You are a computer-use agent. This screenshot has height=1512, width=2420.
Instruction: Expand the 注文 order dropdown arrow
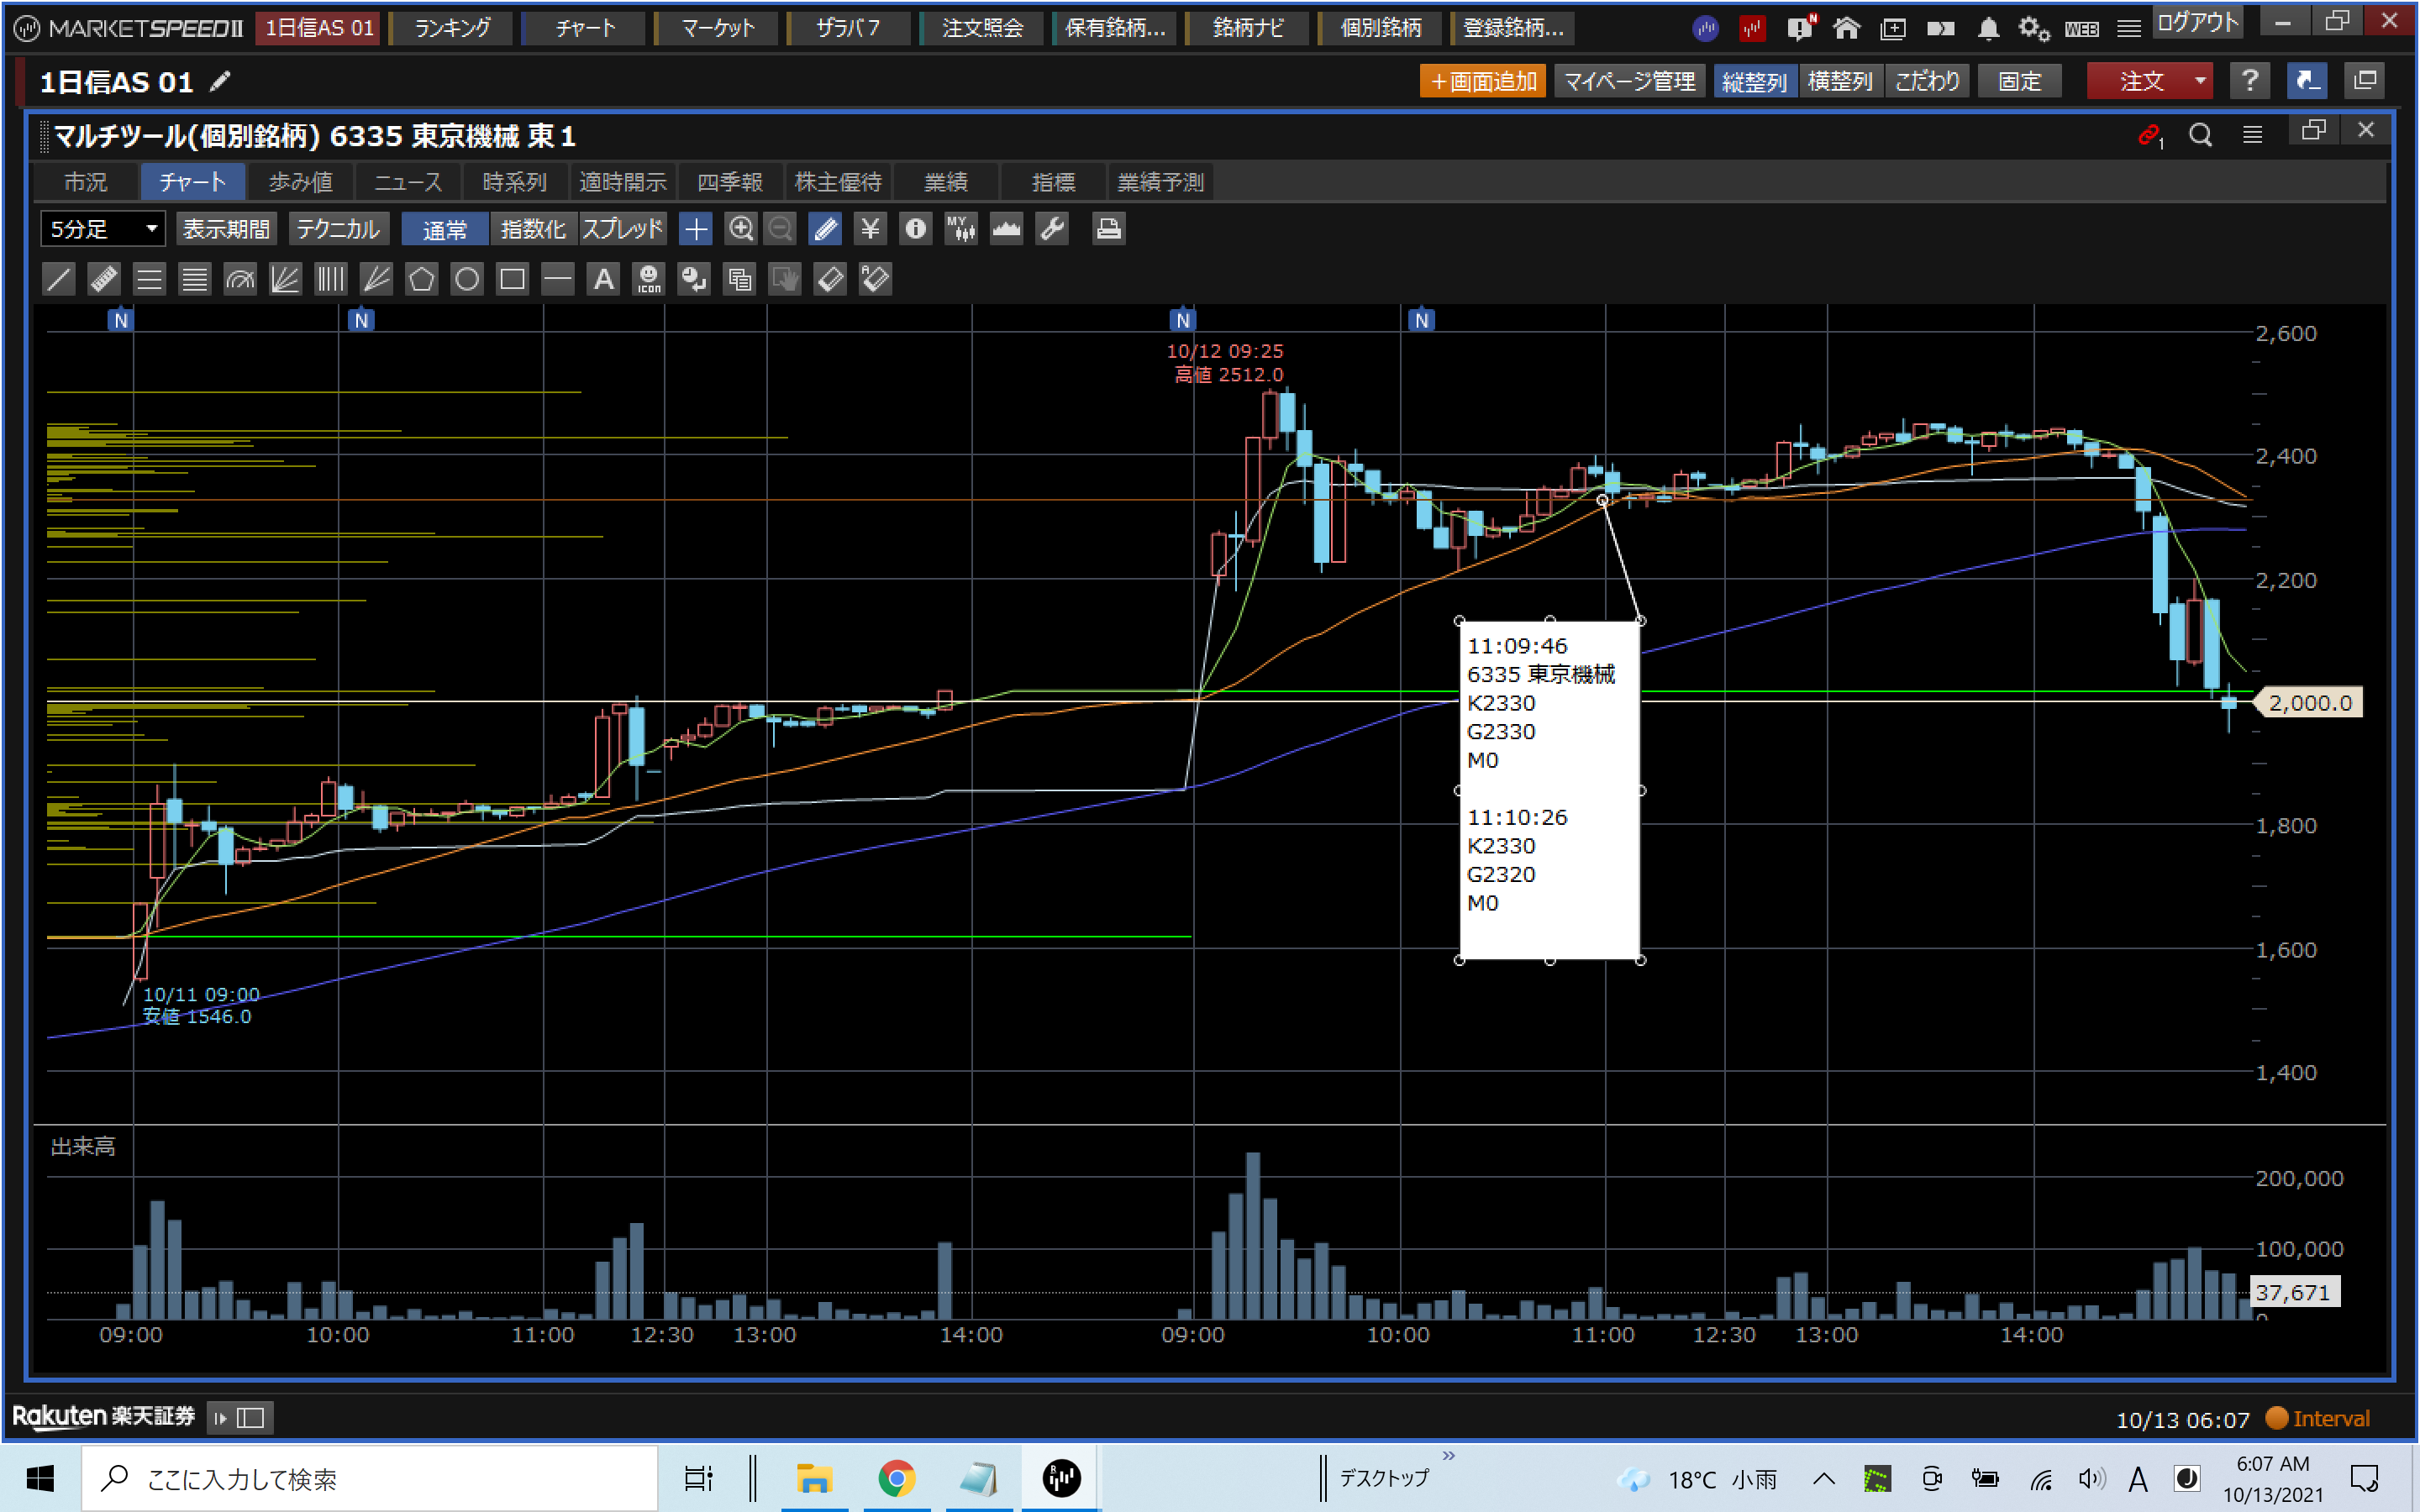(x=2199, y=81)
